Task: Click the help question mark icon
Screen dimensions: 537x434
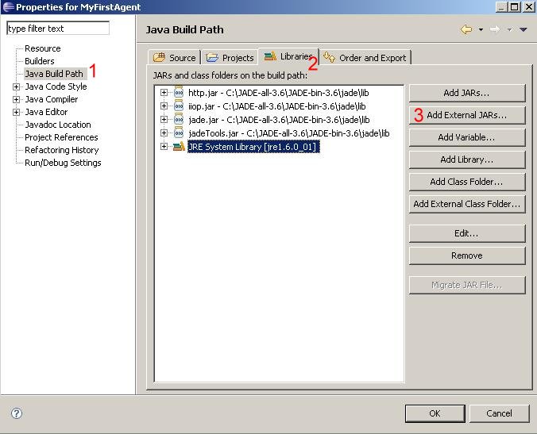Action: click(17, 413)
